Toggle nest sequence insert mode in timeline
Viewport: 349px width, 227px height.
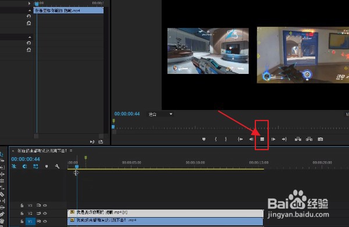point(14,166)
